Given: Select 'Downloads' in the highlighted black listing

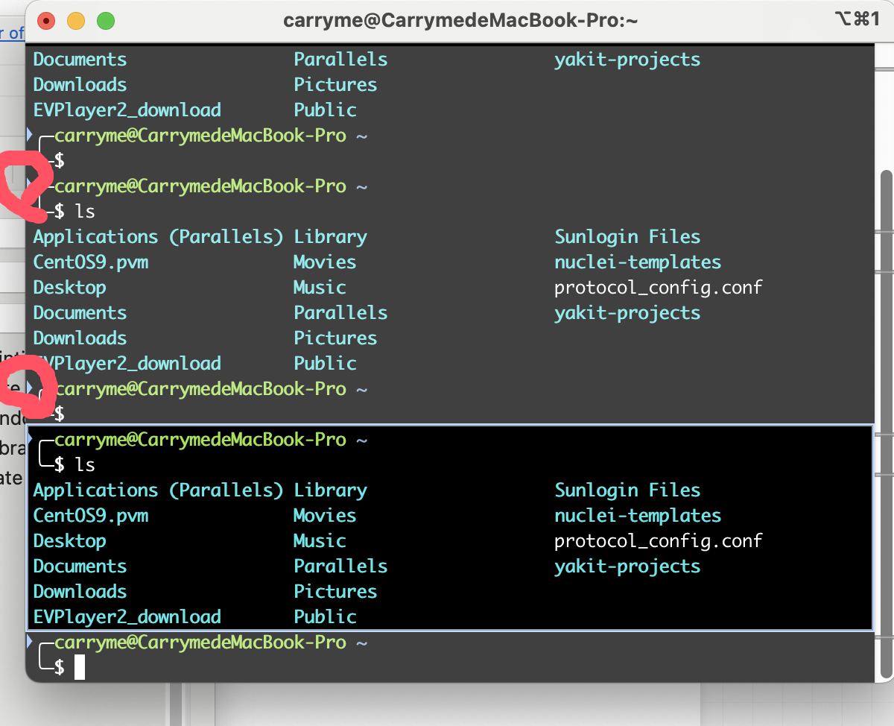Looking at the screenshot, I should click(80, 592).
